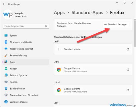Click the Google Chrome icon under .htm
This screenshot has width=136, height=107.
click(59, 70)
